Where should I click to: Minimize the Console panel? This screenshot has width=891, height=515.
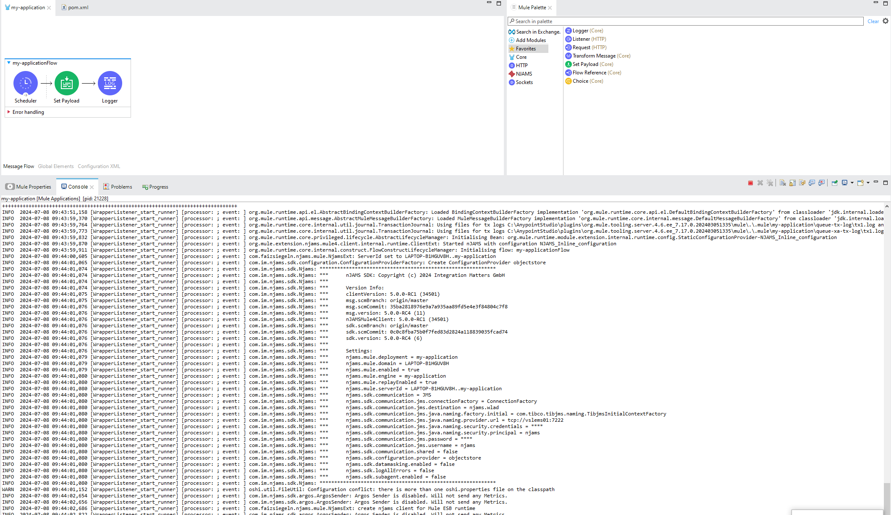876,182
